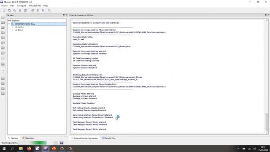Click the first blank-page icon in top toolbar

(x=4, y=10)
